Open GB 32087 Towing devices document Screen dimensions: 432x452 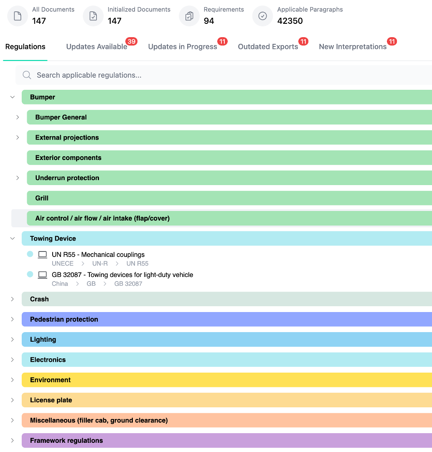tap(122, 275)
